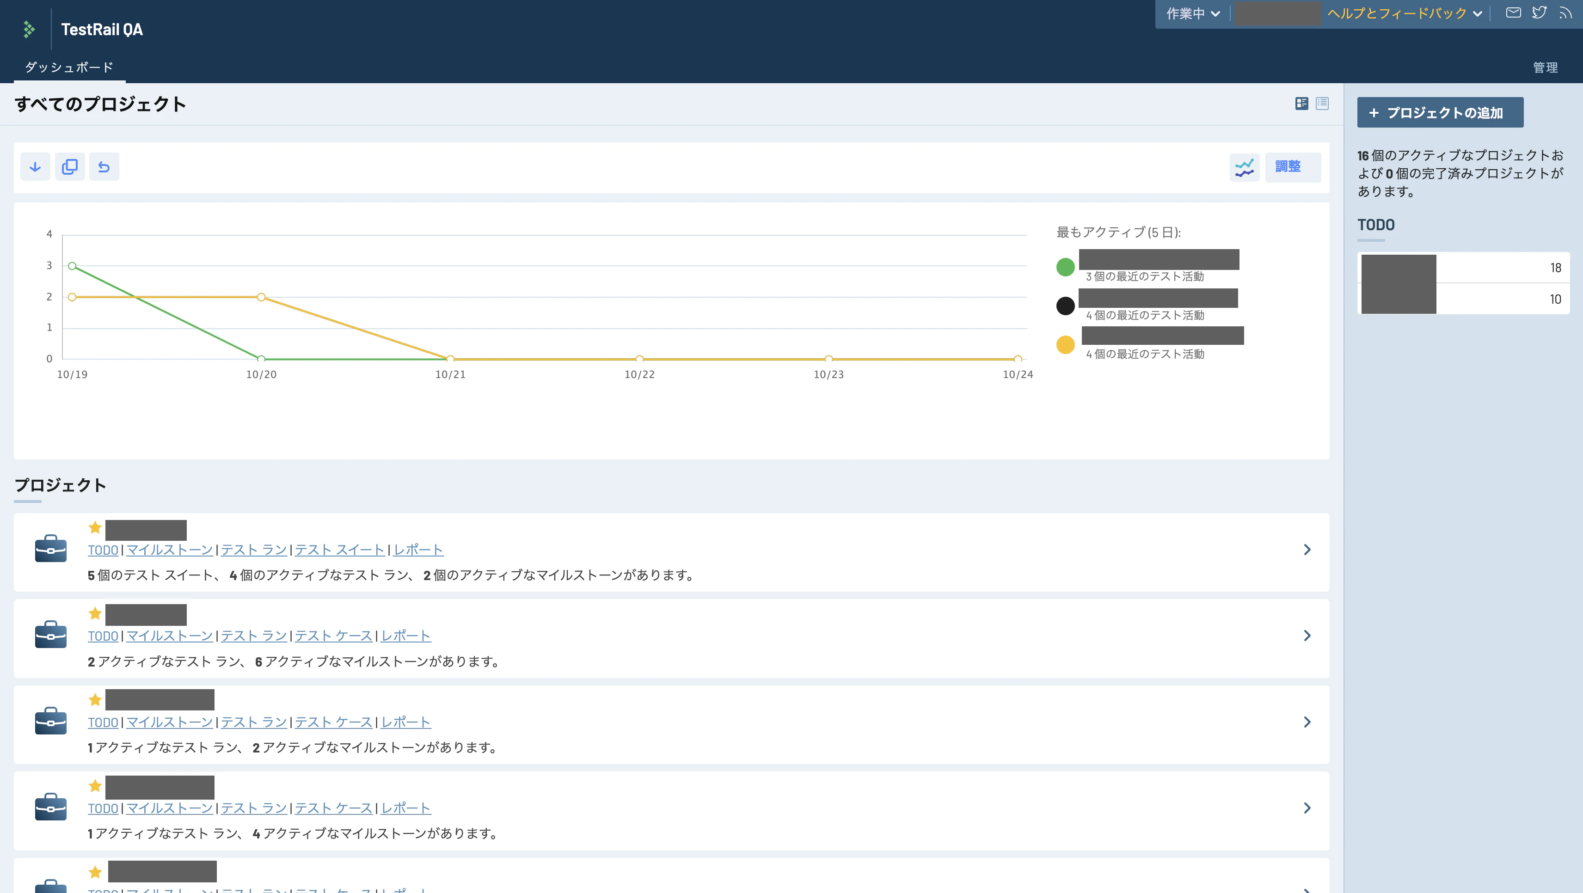
Task: Open the RSS feed icon
Action: coord(1565,12)
